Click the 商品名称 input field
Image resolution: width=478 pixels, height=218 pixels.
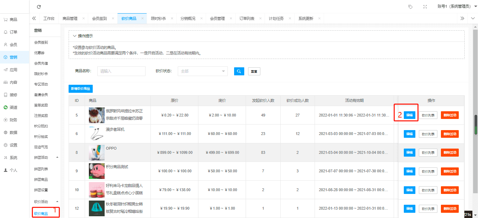pyautogui.click(x=121, y=71)
